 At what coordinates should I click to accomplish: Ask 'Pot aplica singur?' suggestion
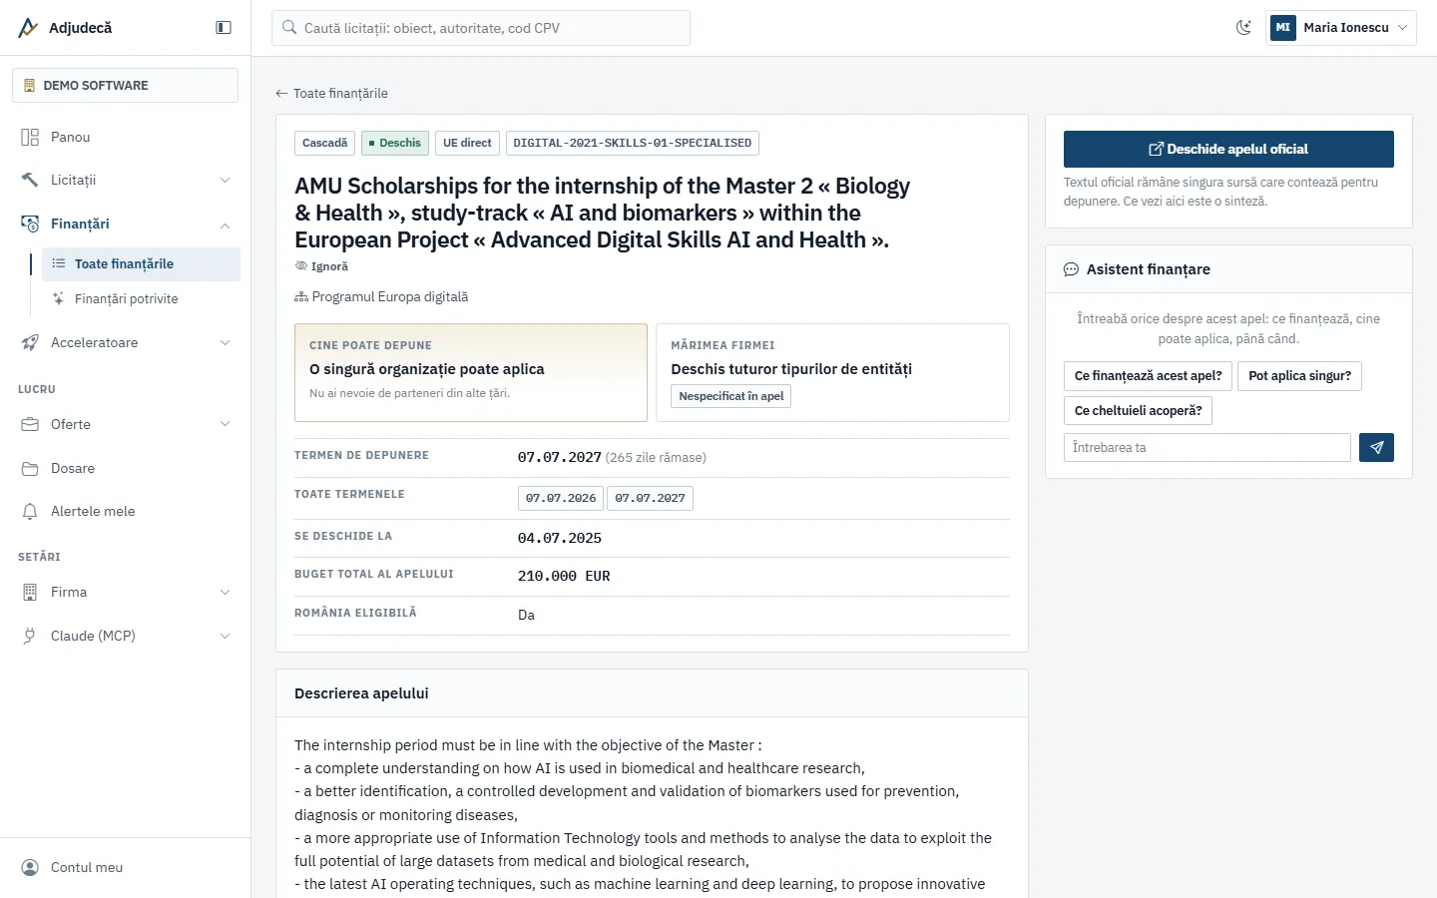(1299, 376)
